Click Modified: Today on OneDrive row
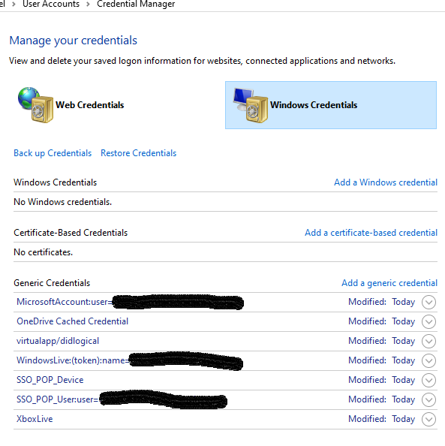Screen dimensions: 445x446 coord(382,321)
